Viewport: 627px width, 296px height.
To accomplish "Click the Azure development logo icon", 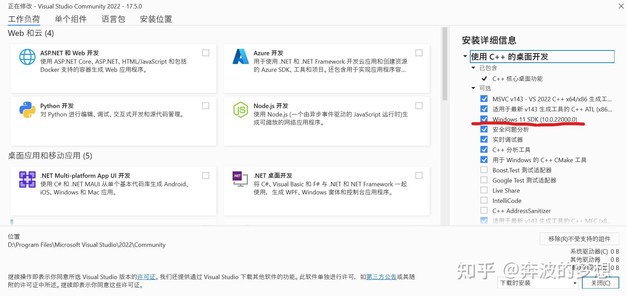I will tap(241, 57).
